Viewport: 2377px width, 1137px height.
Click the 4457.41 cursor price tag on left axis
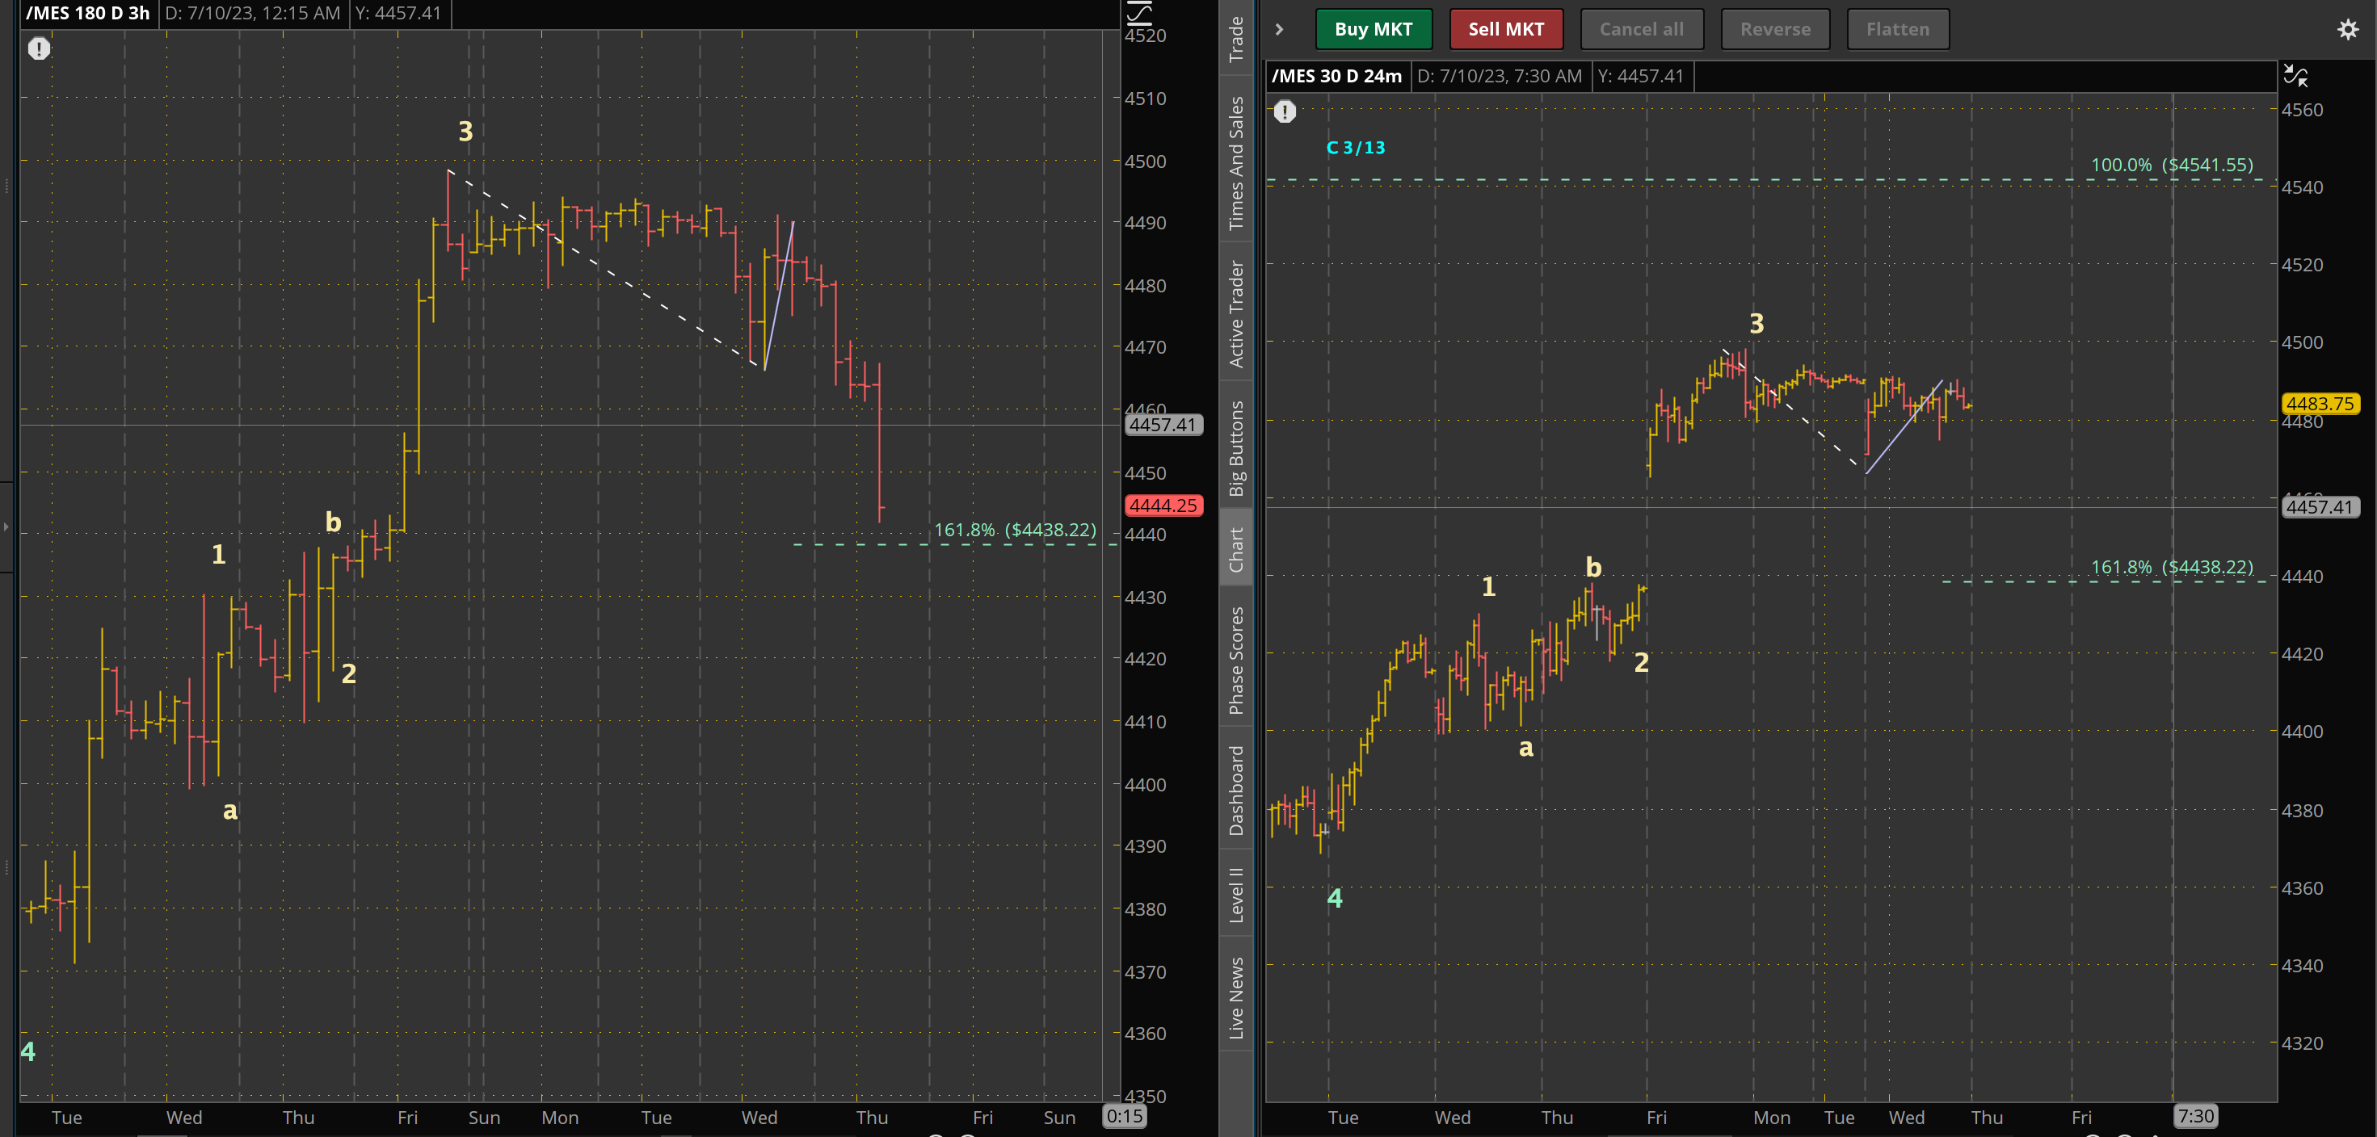[x=1163, y=425]
